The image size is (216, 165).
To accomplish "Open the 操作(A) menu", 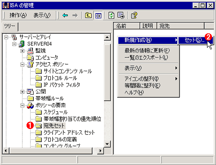I will click(18, 15).
